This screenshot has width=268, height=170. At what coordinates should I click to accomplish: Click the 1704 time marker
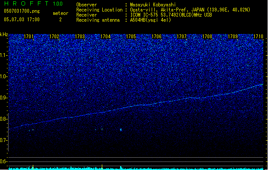pyautogui.click(x=106, y=37)
